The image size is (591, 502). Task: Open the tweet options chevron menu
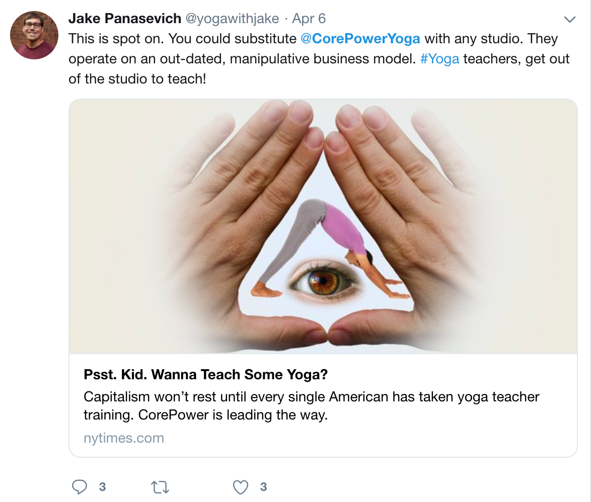pos(569,19)
